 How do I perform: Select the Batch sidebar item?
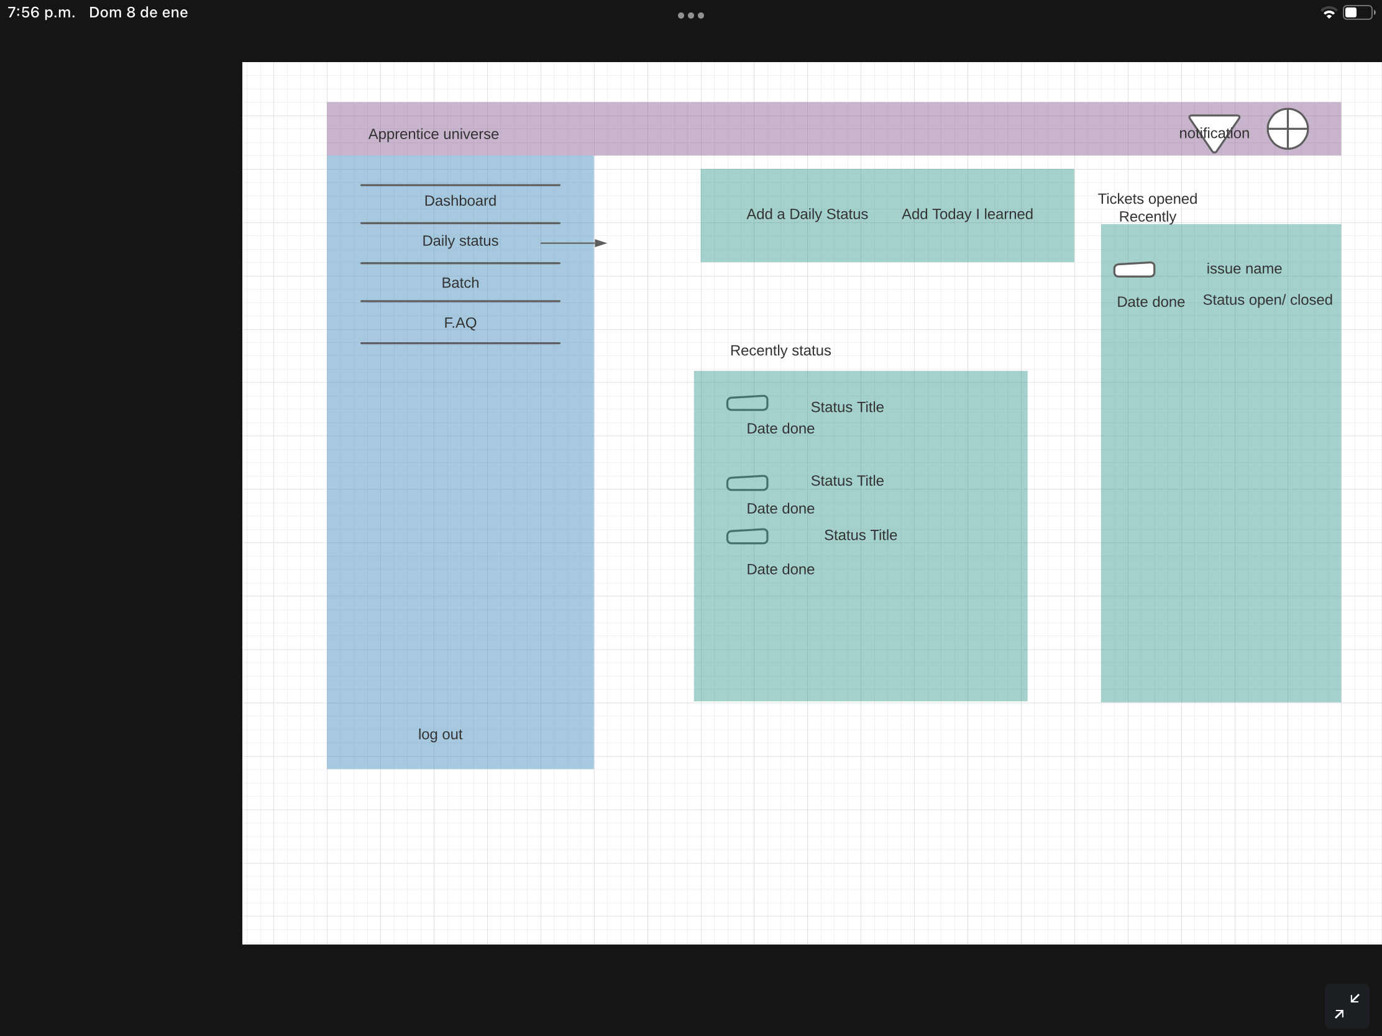[x=460, y=283]
